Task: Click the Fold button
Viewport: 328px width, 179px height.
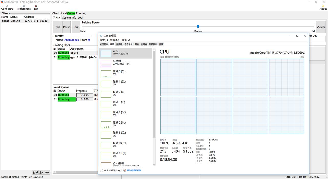Action: click(x=57, y=27)
